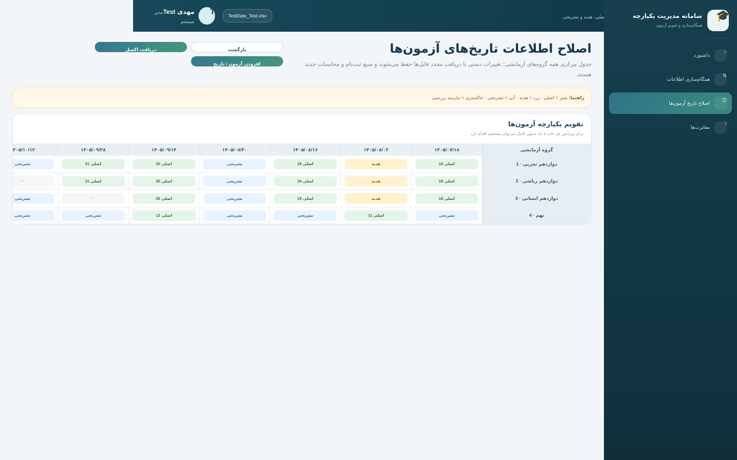737x460 pixels.
Task: Click the داشبورد home icon in sidebar
Action: coord(721,55)
